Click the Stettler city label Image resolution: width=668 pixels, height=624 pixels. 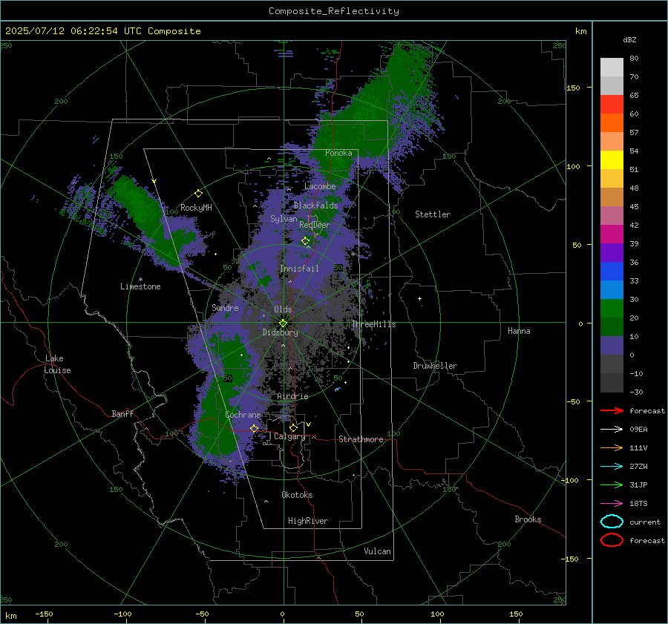(433, 214)
